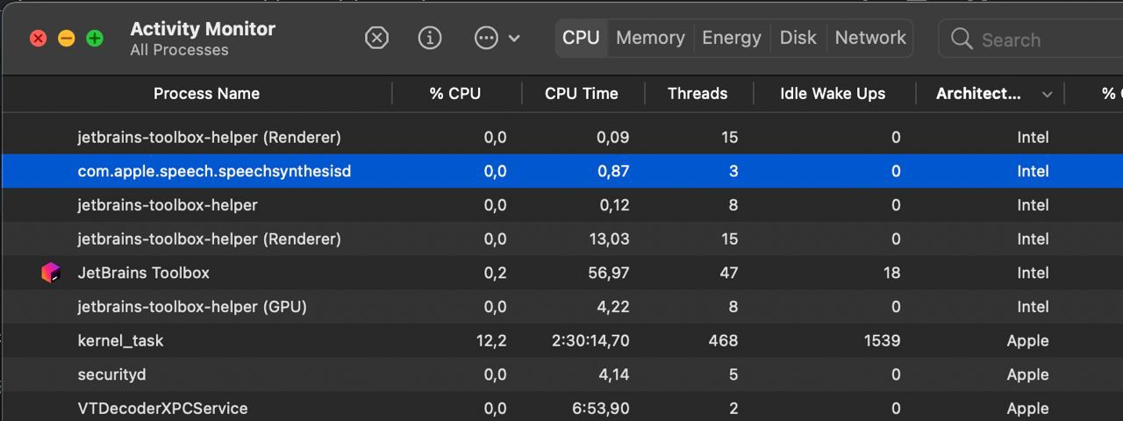Click JetBrains Toolbox idle wake ups 18

pyautogui.click(x=891, y=273)
